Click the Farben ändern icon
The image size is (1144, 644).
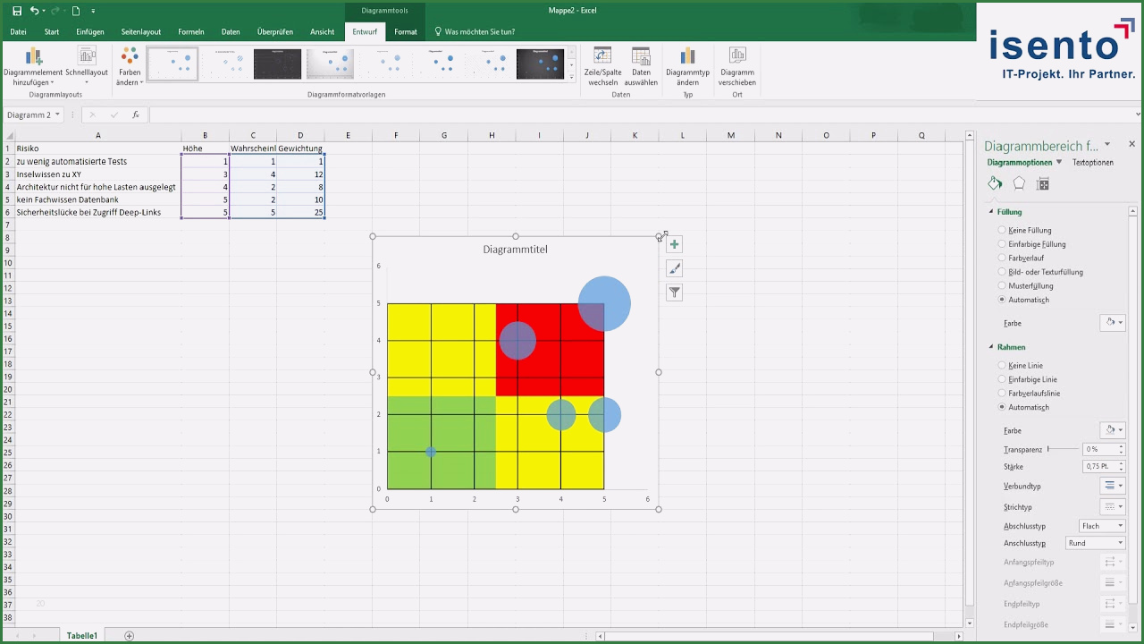pyautogui.click(x=130, y=59)
